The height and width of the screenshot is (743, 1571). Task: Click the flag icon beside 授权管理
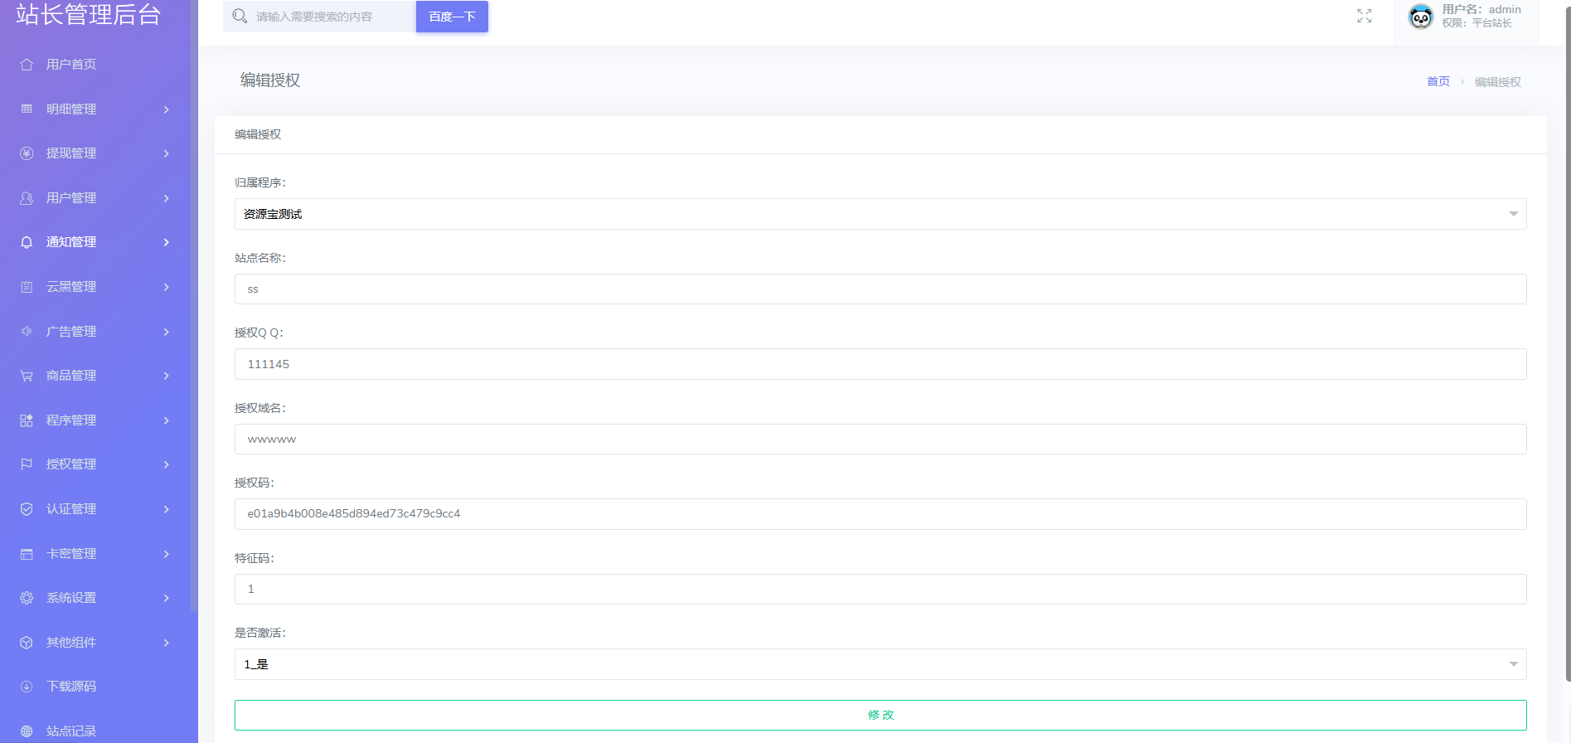coord(27,464)
